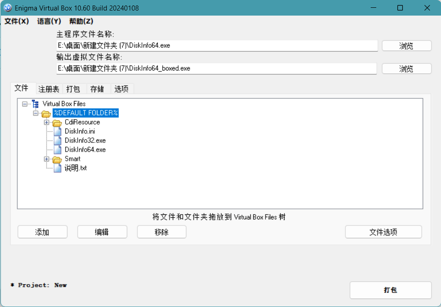
Task: Click the DiskInfo.ini file icon
Action: pos(58,132)
